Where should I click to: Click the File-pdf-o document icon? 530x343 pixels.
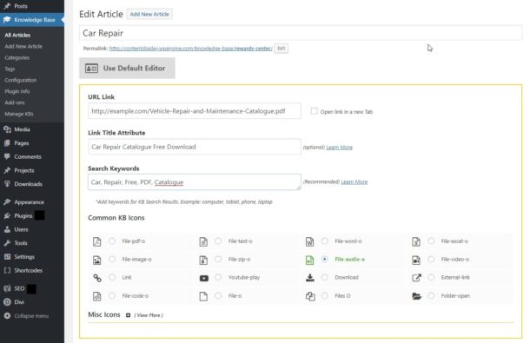coord(96,241)
